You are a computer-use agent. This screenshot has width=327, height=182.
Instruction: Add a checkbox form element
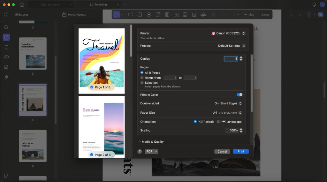(x=140, y=15)
